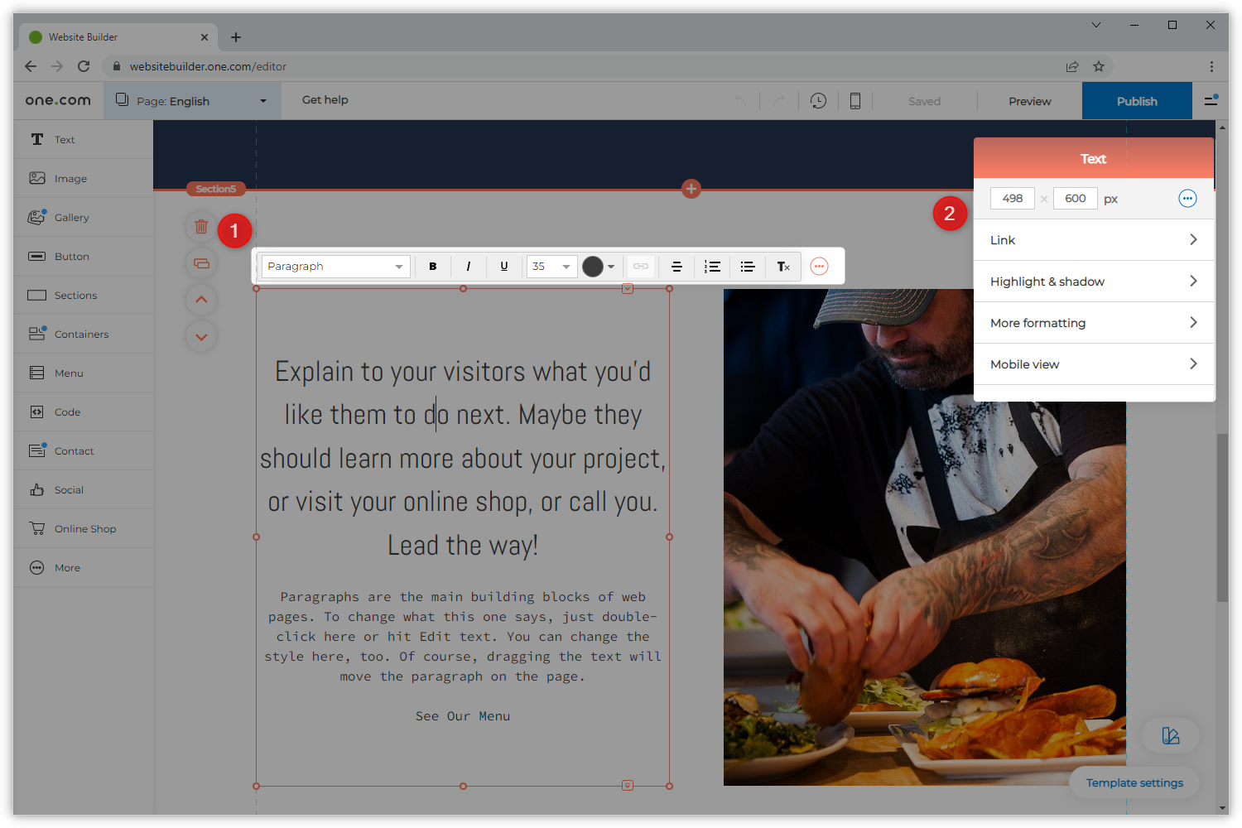This screenshot has height=828, width=1242.
Task: Click the width field showing 498
Action: pos(1012,199)
